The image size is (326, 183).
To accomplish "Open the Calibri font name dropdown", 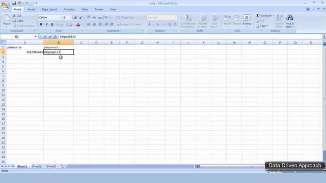I will click(x=60, y=17).
